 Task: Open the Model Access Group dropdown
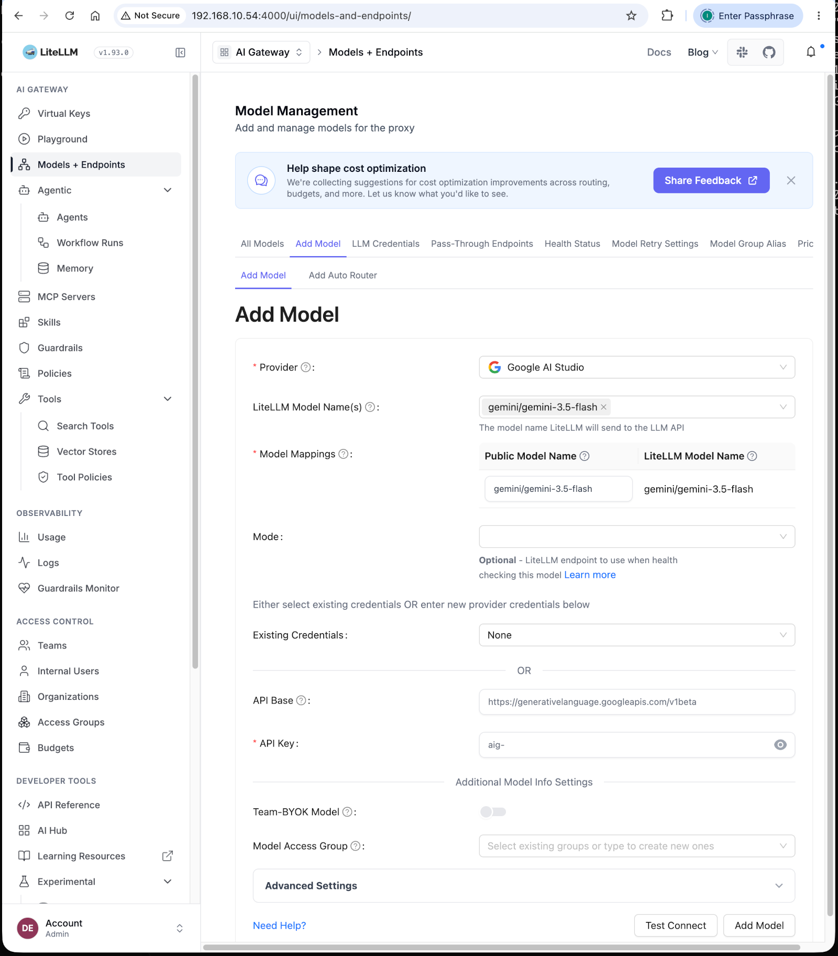coord(637,846)
